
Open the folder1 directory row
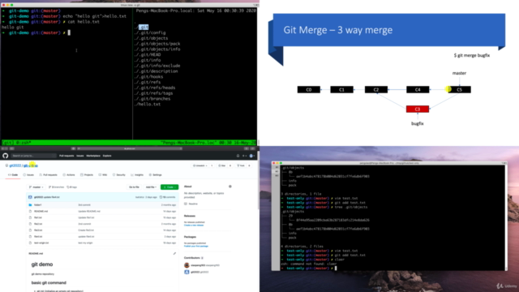[103, 205]
